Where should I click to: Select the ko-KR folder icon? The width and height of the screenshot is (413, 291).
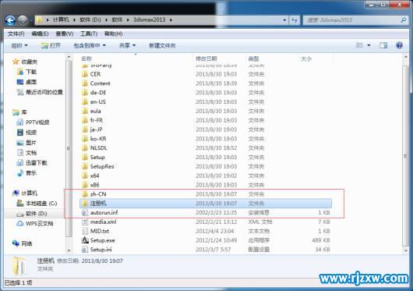point(85,139)
